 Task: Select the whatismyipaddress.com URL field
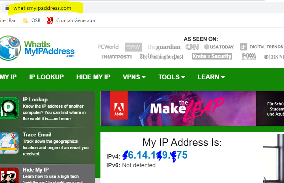pyautogui.click(x=42, y=8)
